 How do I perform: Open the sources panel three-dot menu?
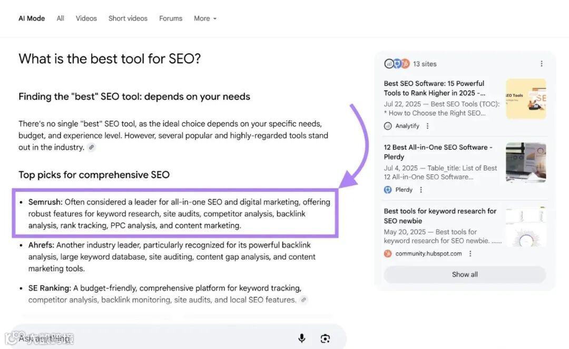[x=542, y=64]
